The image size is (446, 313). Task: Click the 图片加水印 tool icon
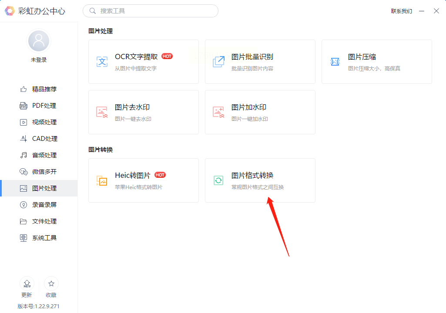(x=218, y=112)
